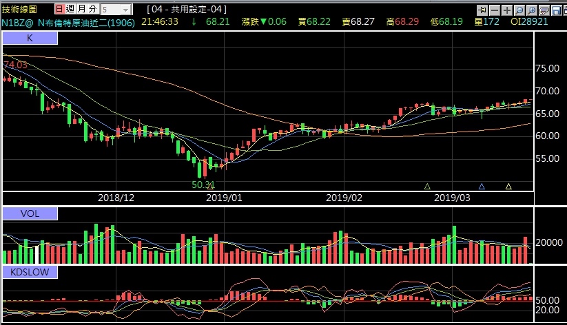The height and width of the screenshot is (325, 567).
Task: Click the minute interval field showing 5
Action: [111, 10]
